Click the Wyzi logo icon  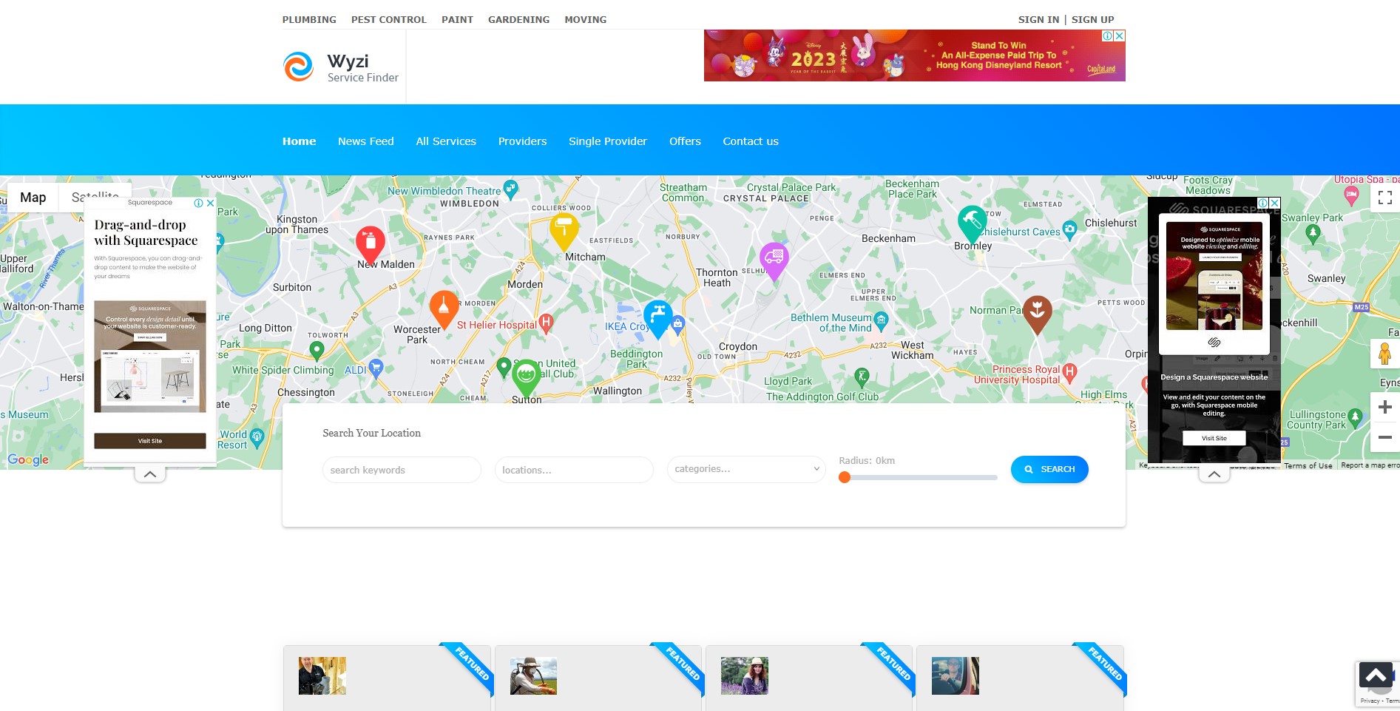click(299, 67)
